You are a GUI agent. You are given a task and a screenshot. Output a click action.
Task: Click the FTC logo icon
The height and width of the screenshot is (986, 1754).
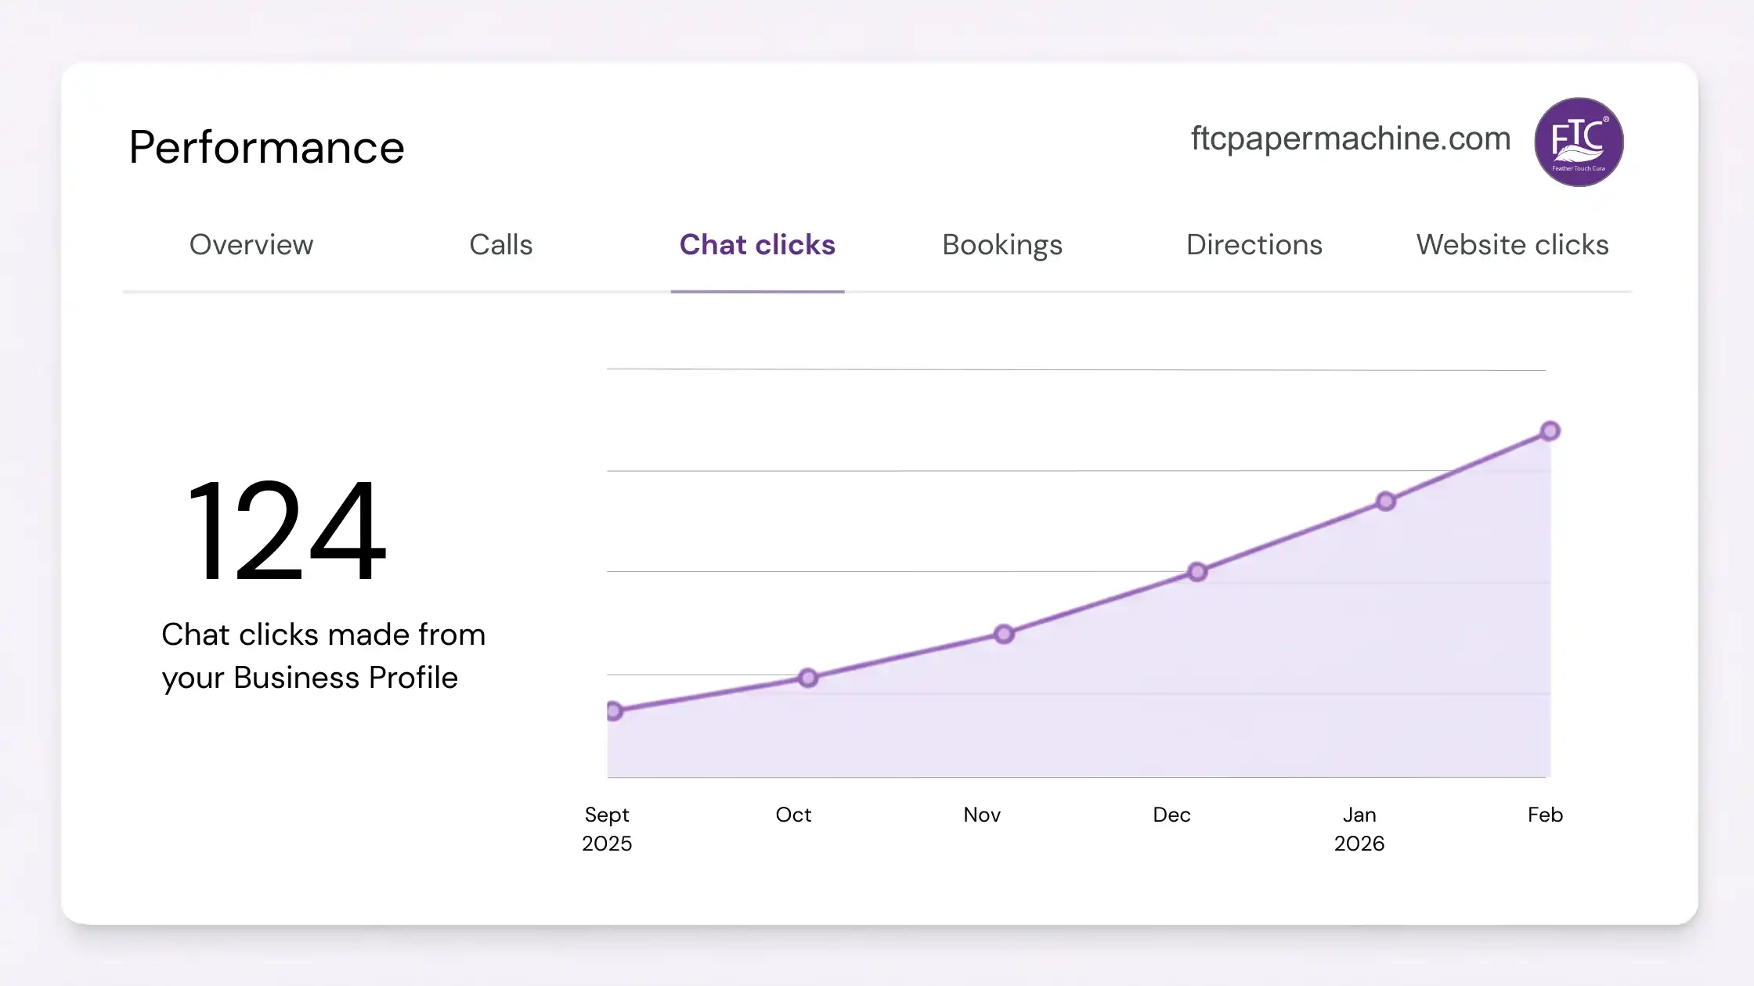click(1579, 142)
